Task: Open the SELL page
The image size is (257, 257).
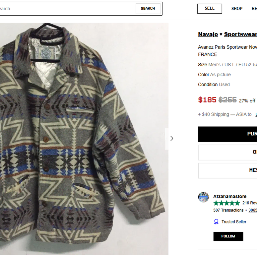Action: (210, 9)
